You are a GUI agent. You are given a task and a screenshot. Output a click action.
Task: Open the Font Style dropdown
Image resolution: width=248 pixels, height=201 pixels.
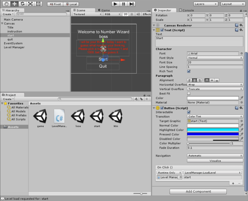[x=215, y=58]
